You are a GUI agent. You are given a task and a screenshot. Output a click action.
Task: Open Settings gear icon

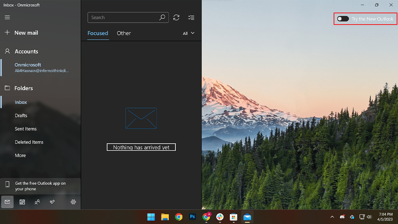point(73,202)
